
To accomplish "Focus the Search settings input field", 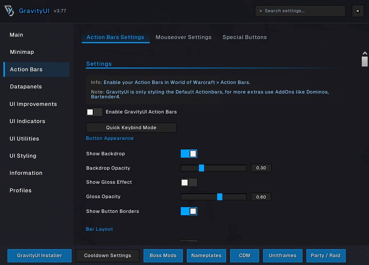I will [300, 11].
